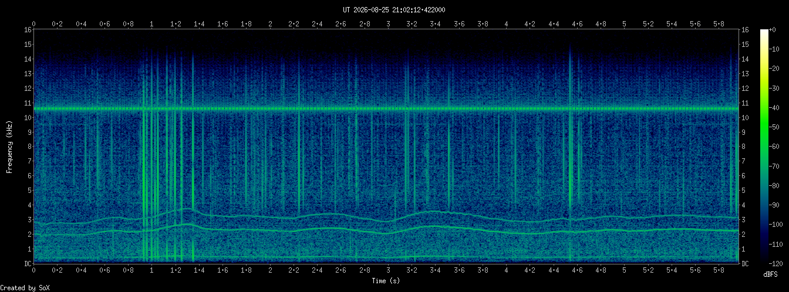
Task: Click the 11 kHz label on right axis
Action: click(x=746, y=103)
